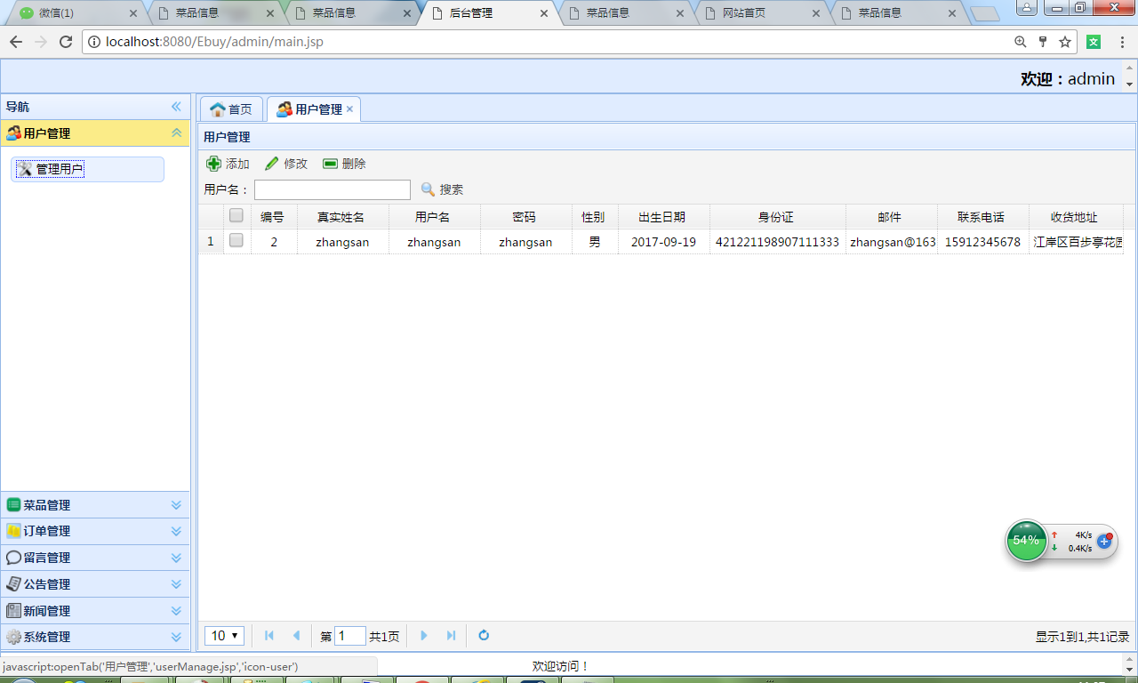Click the floating 54% accelerator ball

(x=1026, y=541)
